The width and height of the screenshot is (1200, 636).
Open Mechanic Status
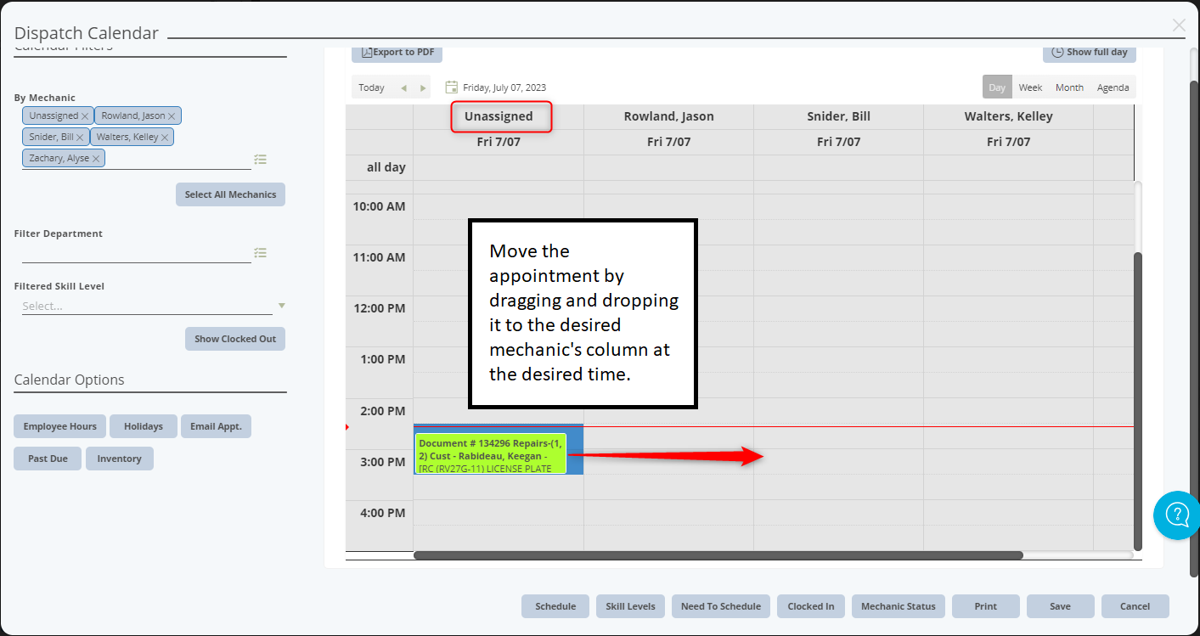899,606
